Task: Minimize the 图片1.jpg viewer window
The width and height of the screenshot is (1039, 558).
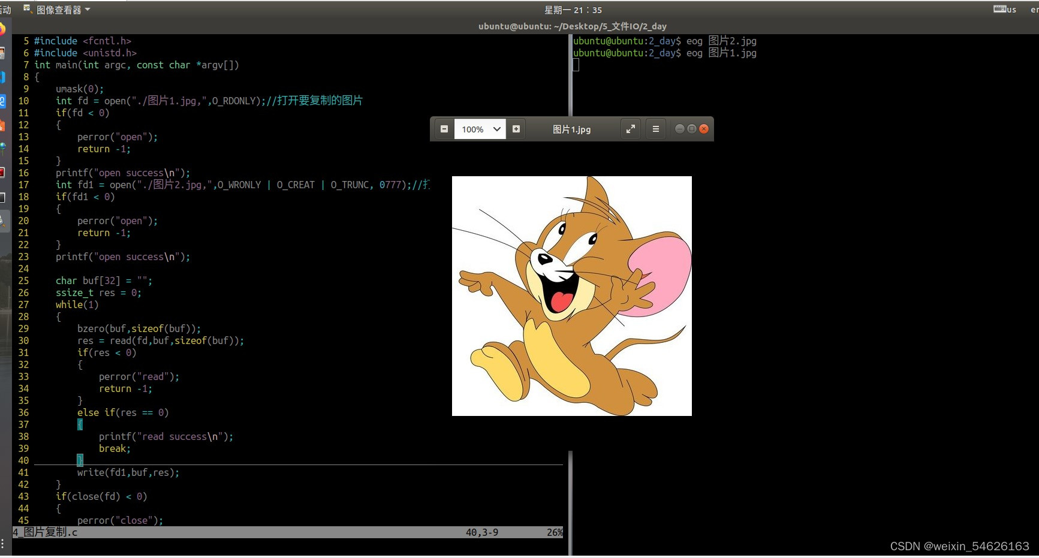Action: coord(679,129)
